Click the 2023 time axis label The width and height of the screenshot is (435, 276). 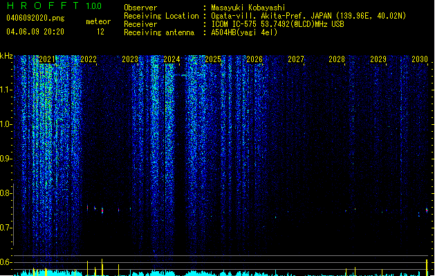(x=130, y=59)
